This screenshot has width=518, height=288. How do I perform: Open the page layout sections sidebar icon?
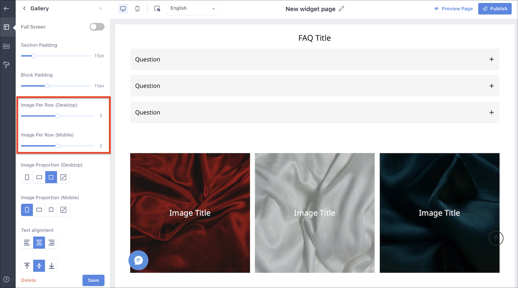pos(6,27)
